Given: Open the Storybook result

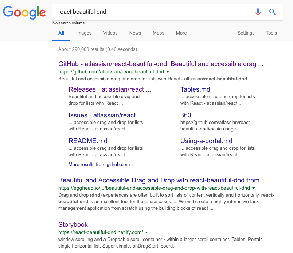Looking at the screenshot, I should (x=73, y=224).
